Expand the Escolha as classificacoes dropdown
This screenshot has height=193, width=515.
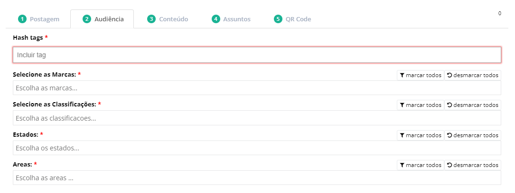coord(256,118)
